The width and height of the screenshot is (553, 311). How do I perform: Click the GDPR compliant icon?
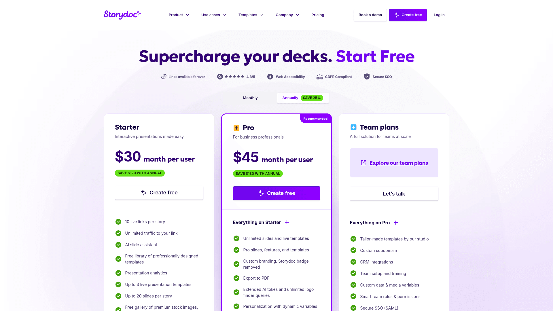(x=319, y=77)
